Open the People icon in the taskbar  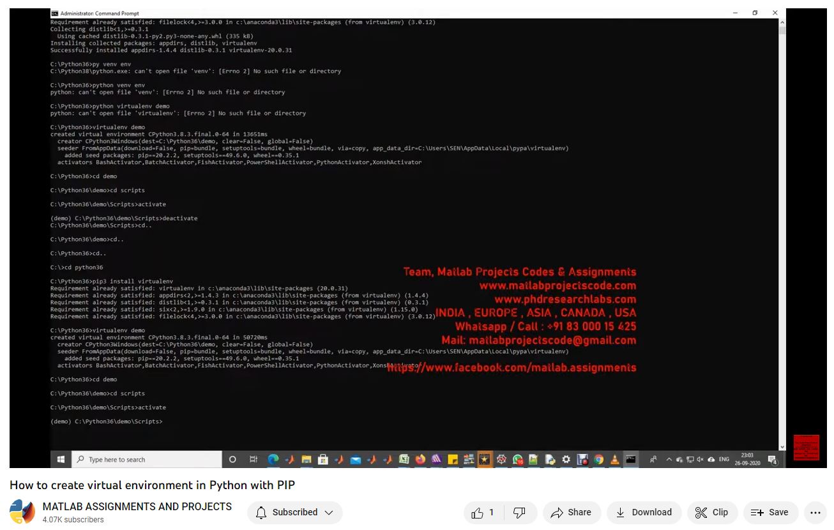pos(653,459)
